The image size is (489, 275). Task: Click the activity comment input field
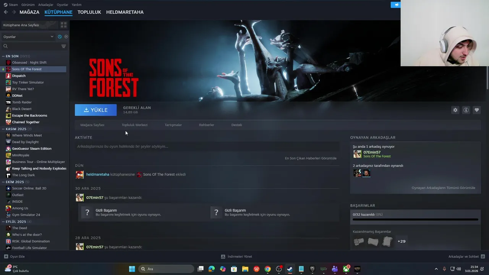point(207,147)
